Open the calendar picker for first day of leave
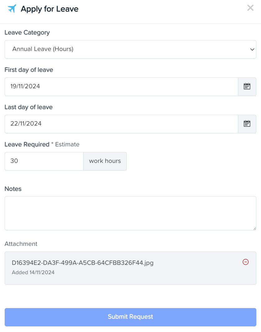261x332 pixels. click(x=247, y=86)
